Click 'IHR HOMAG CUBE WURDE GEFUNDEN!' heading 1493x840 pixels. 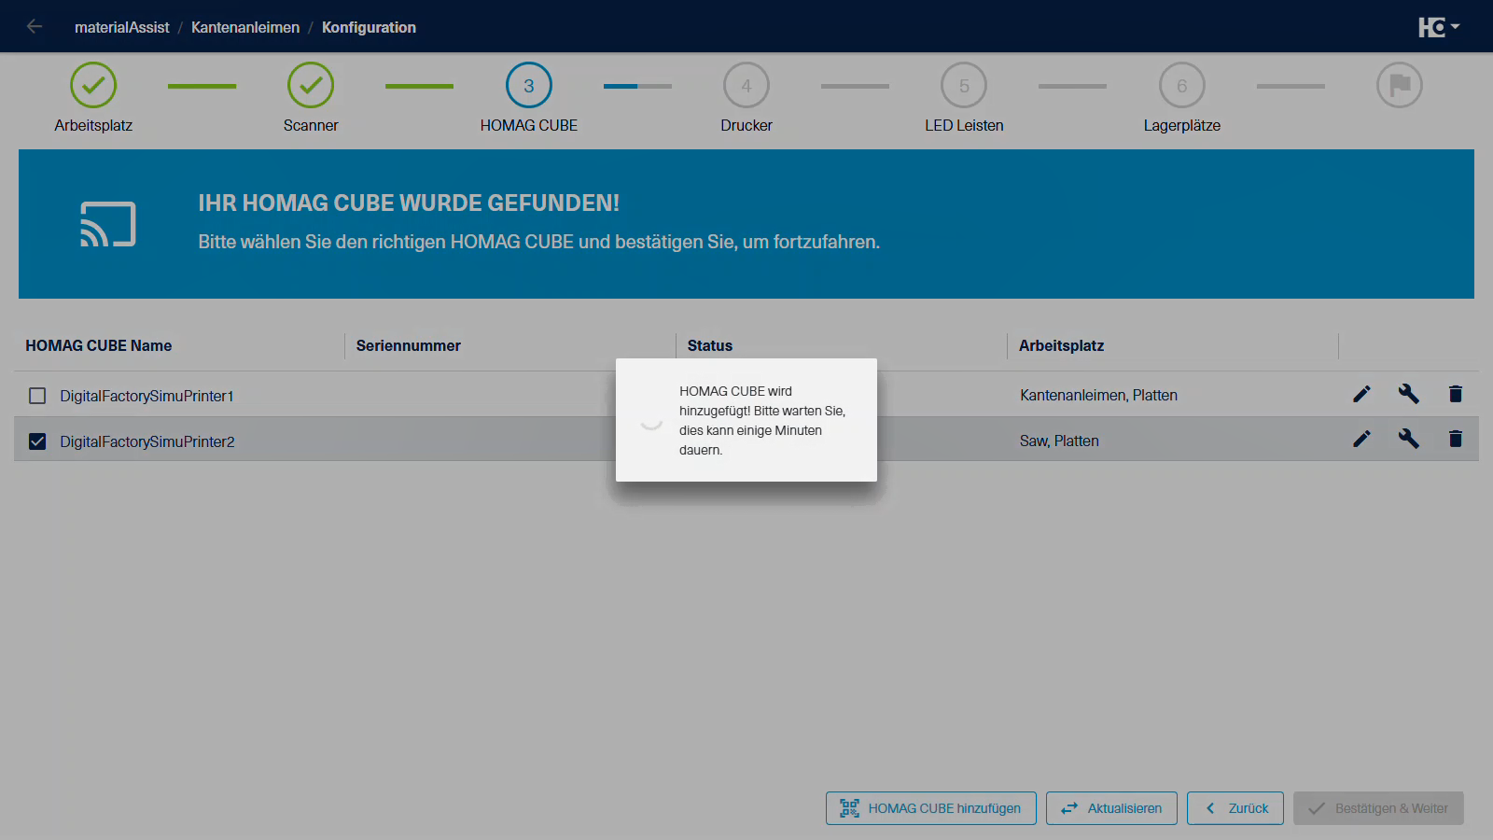coord(409,203)
